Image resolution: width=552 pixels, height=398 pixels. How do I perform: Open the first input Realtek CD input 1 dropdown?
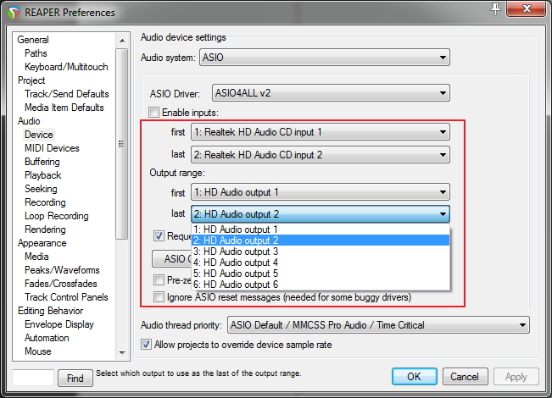[320, 132]
